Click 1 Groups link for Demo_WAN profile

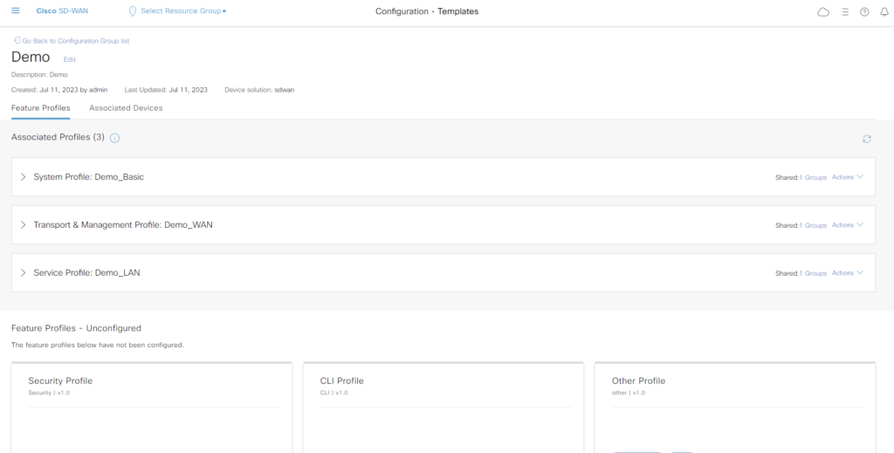tap(814, 225)
